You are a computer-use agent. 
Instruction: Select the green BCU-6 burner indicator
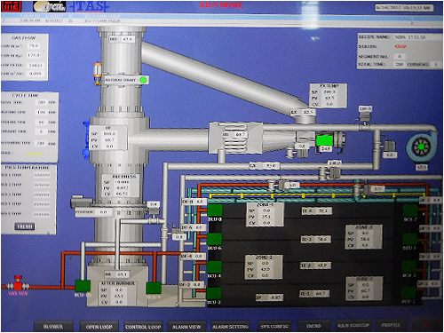point(215,239)
